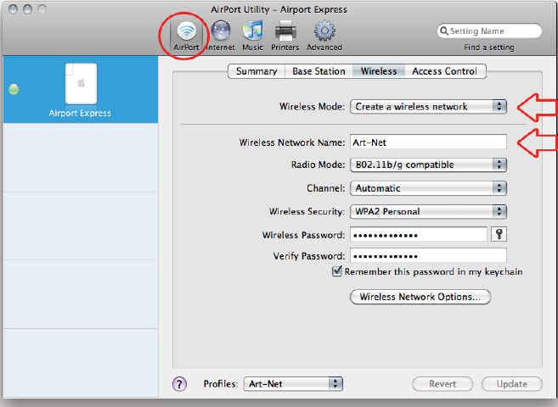This screenshot has width=558, height=407.
Task: Open the Printers toolbar icon
Action: coord(285,31)
